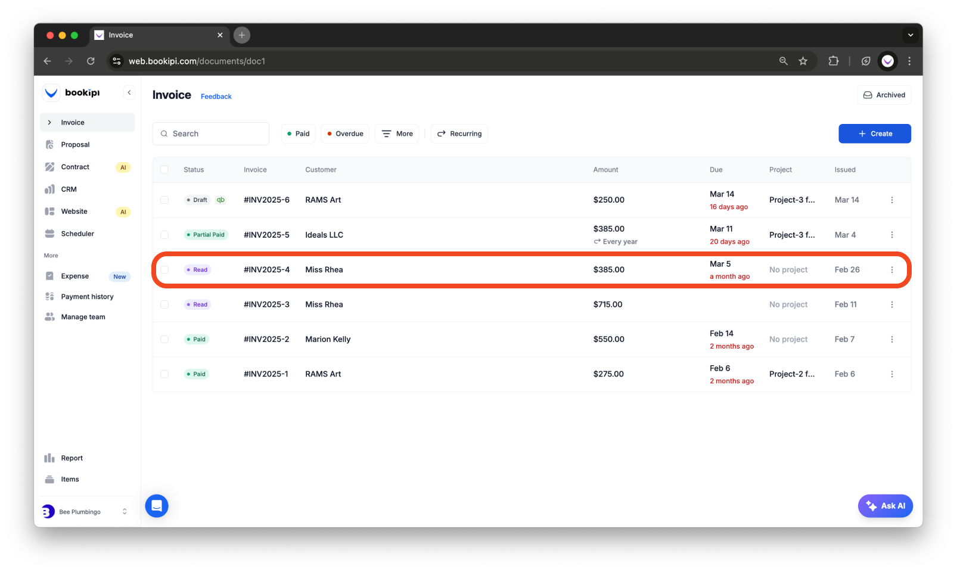The width and height of the screenshot is (957, 572).
Task: Collapse the sidebar with the chevron button
Action: point(129,93)
